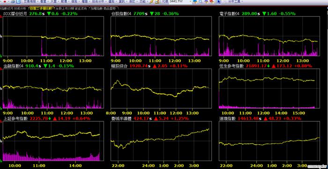Click the 1920.74 Korea index value
This screenshot has width=328, height=169.
(139, 66)
